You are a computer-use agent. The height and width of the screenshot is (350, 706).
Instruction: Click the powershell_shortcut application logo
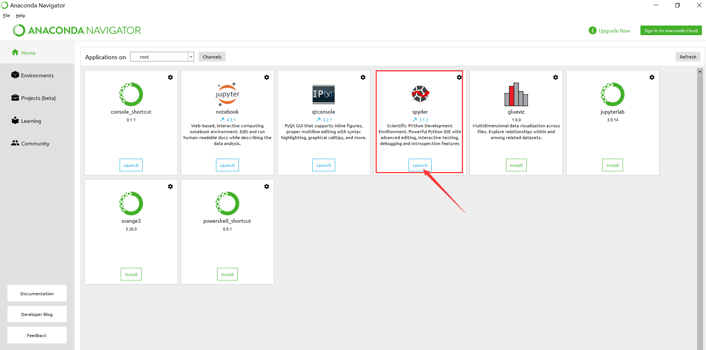pos(227,203)
